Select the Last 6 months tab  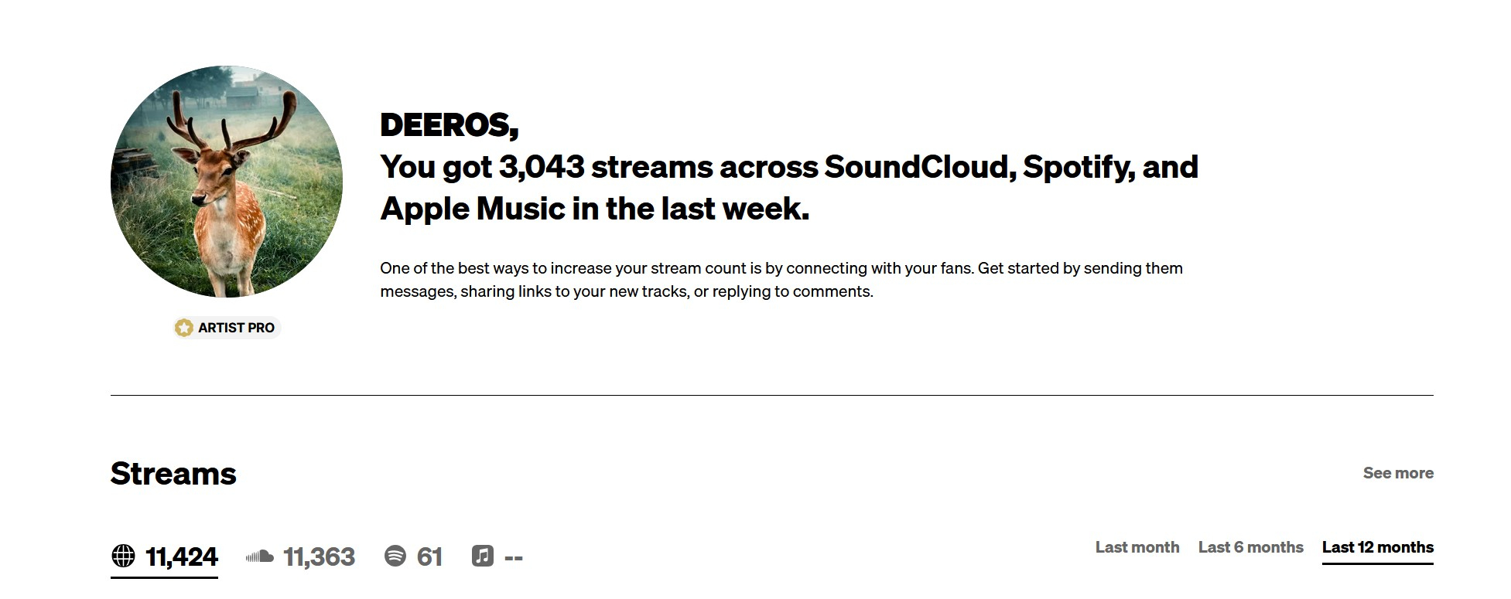(1250, 547)
